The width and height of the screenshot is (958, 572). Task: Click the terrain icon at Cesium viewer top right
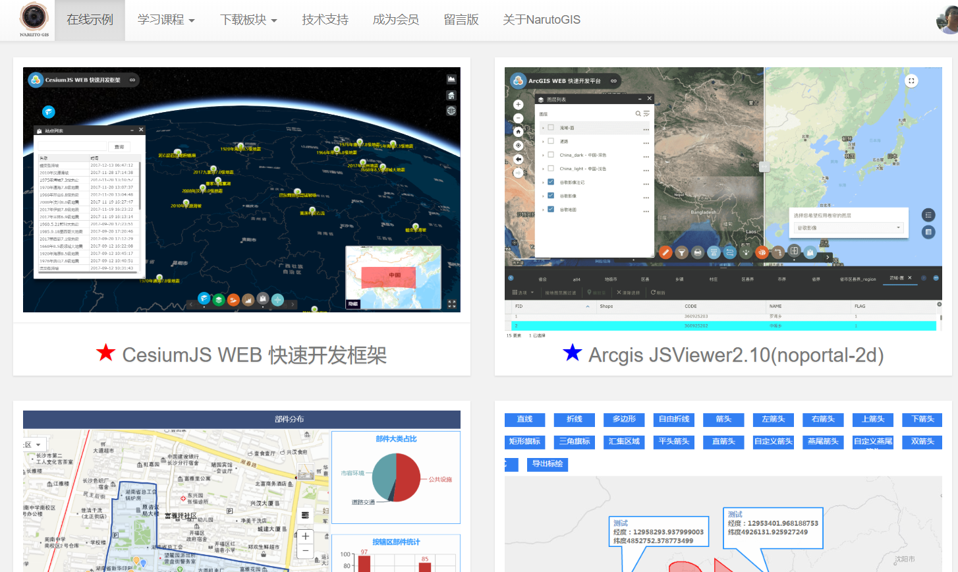[451, 79]
